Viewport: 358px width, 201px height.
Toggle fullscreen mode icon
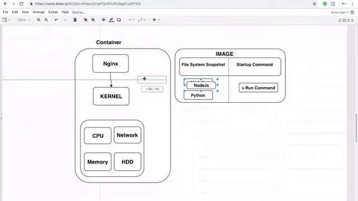point(344,20)
